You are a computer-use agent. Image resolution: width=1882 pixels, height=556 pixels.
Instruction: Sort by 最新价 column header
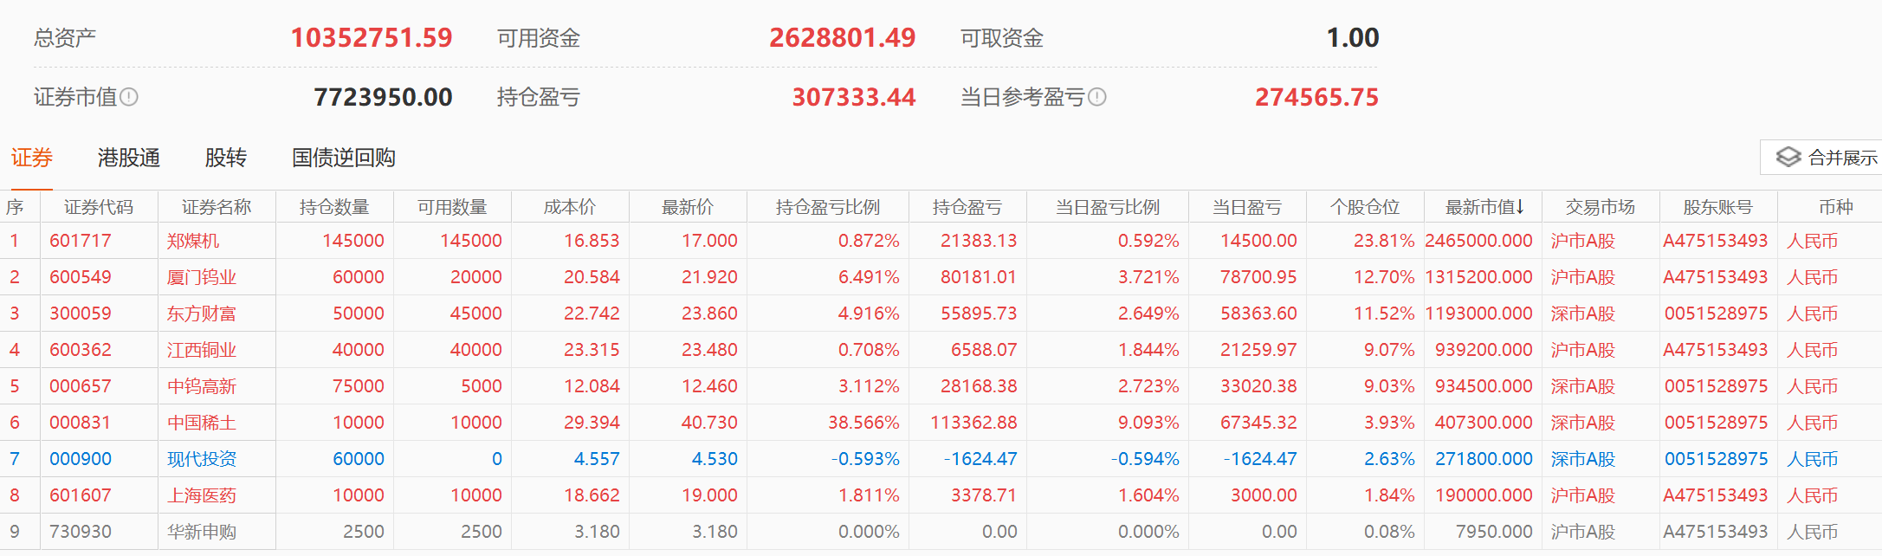click(x=688, y=207)
